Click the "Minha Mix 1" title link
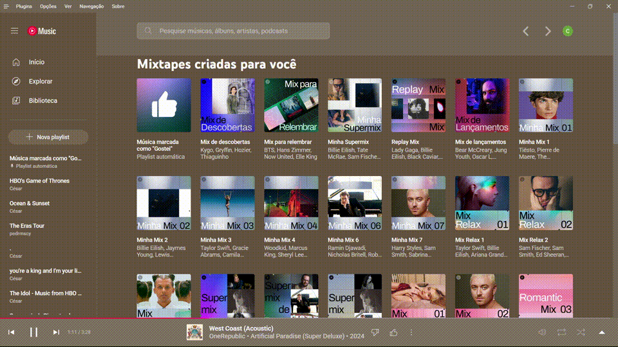618x347 pixels. 534,142
